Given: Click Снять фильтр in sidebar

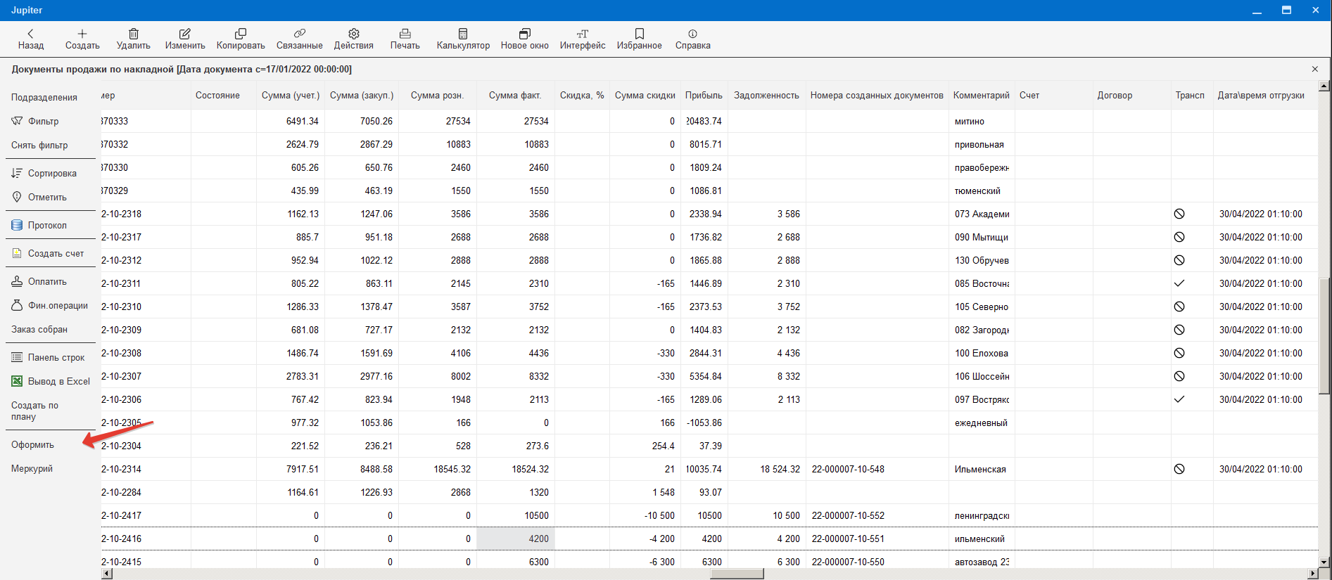Looking at the screenshot, I should 39,145.
